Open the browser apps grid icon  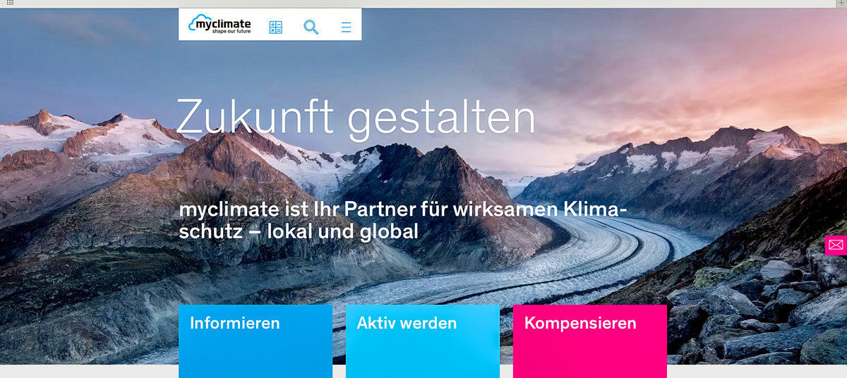10,4
